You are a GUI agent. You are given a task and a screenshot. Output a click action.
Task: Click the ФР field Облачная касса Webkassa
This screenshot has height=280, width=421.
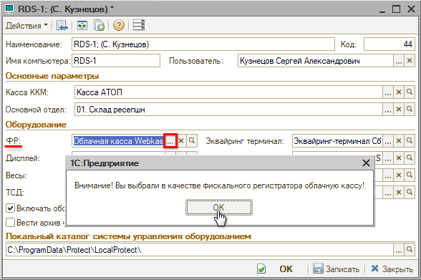pyautogui.click(x=118, y=141)
